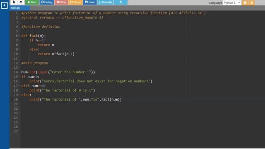Open the Share button
Screen dimensions: 265x149
pos(75,2)
